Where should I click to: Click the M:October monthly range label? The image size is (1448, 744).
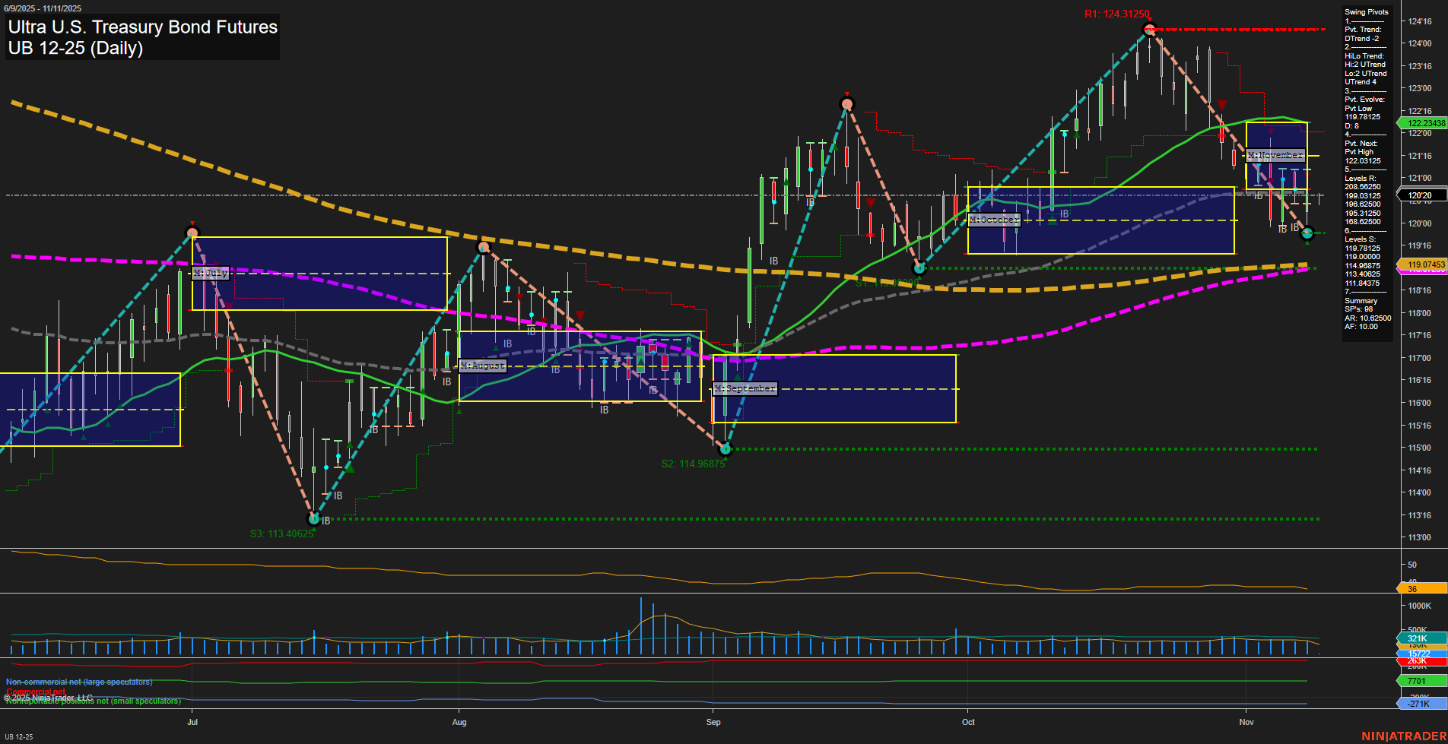(x=993, y=220)
